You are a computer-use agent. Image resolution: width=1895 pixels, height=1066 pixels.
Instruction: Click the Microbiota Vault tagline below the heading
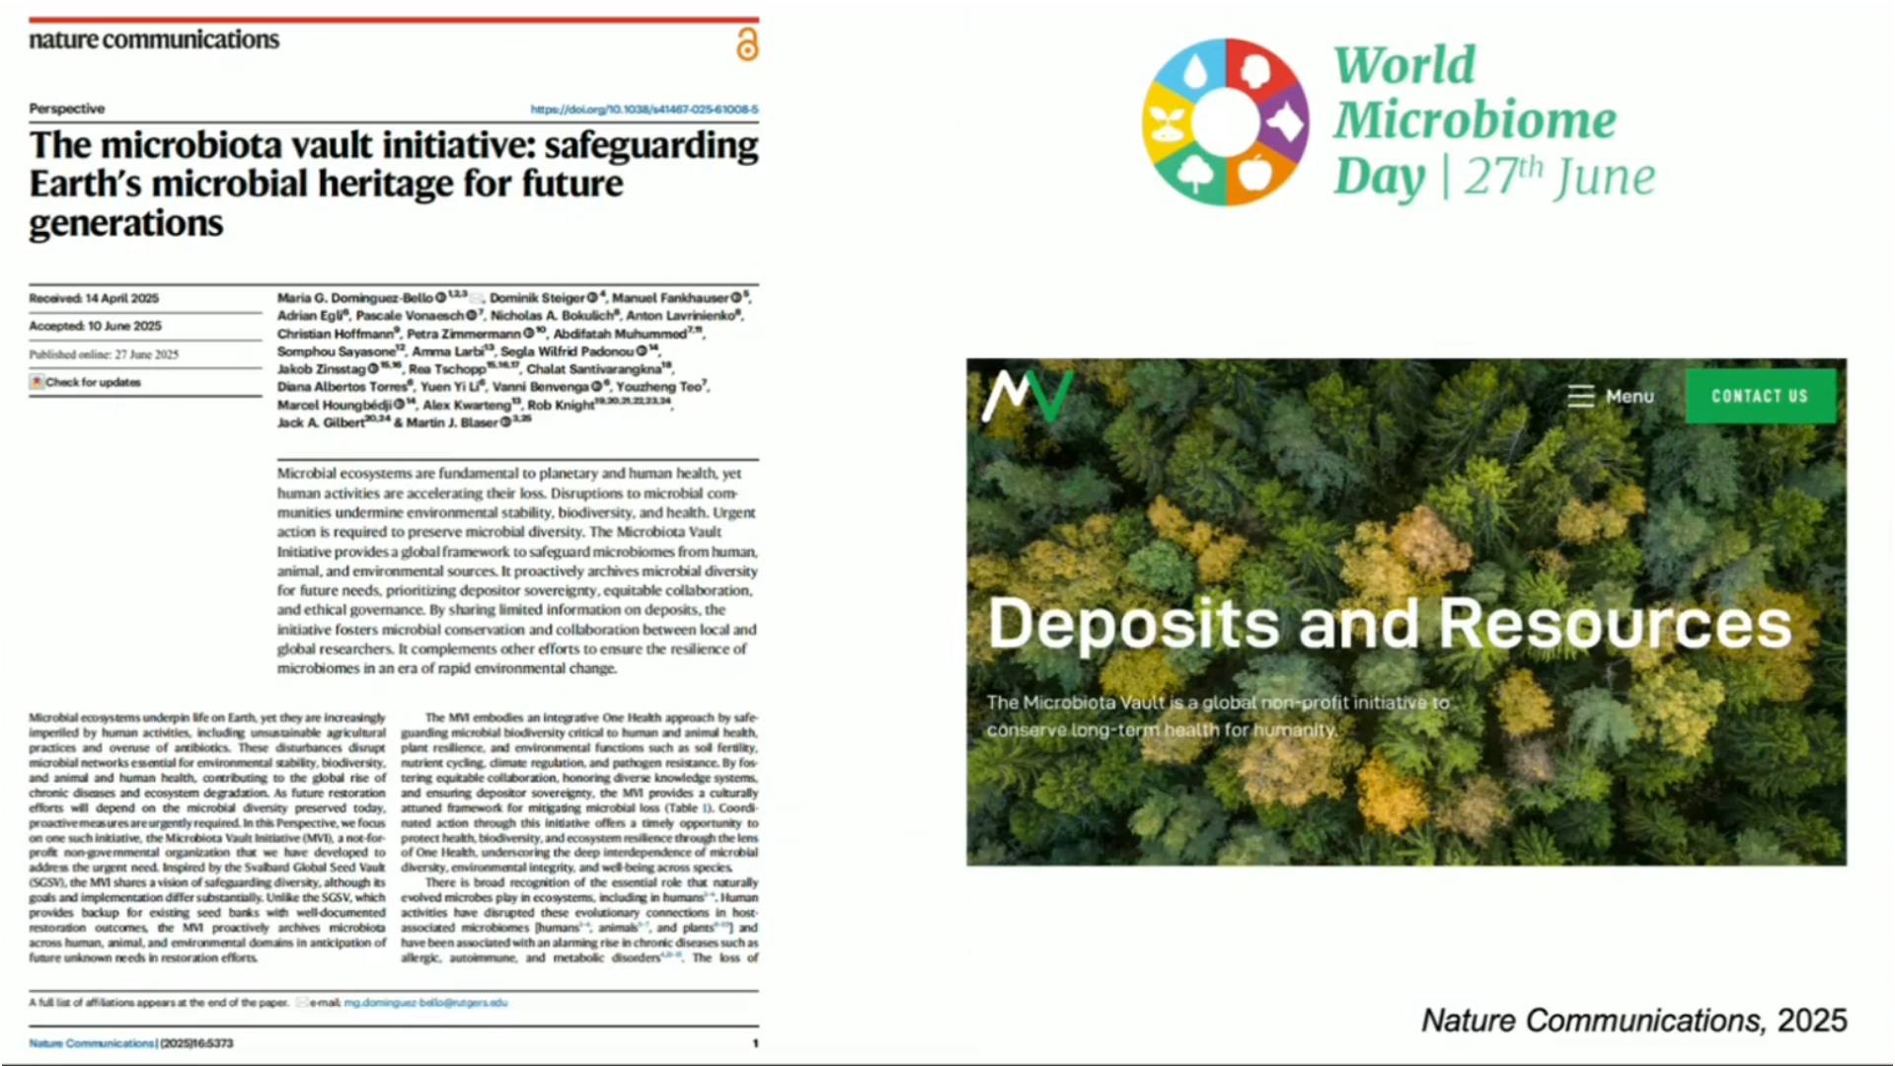[1218, 717]
